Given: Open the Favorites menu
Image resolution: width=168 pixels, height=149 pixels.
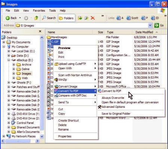Looking at the screenshot, I should 39,10.
